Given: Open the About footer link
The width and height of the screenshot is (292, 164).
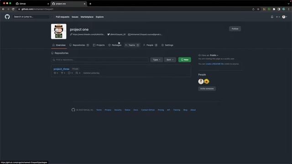Looking at the screenshot, I should [193, 110].
